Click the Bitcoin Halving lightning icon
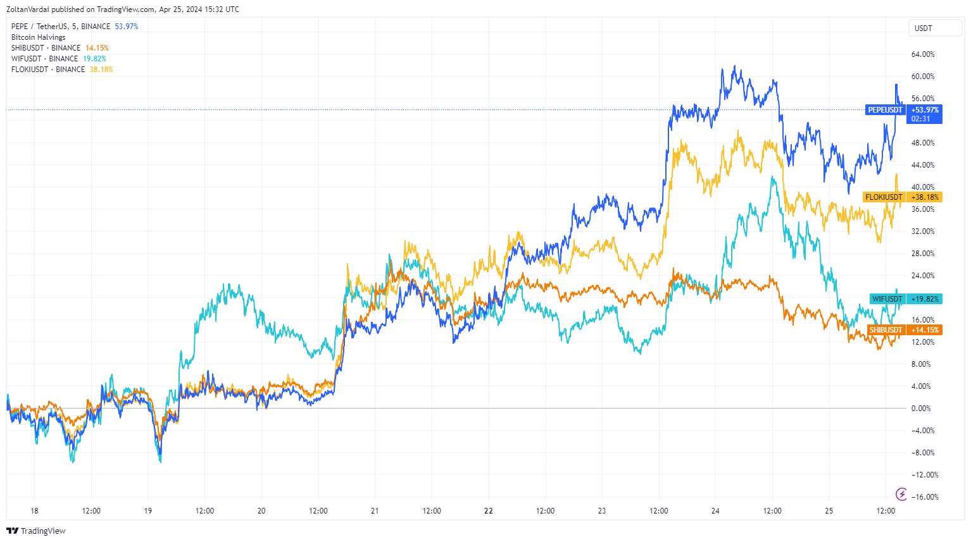 (x=901, y=494)
